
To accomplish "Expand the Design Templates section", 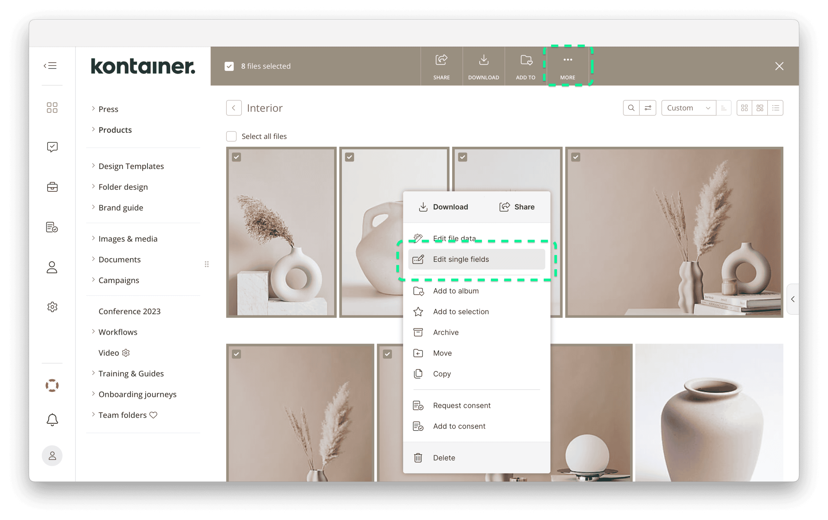I will (131, 166).
